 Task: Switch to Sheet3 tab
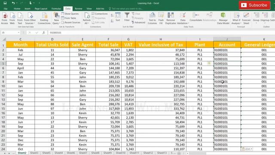point(34,153)
